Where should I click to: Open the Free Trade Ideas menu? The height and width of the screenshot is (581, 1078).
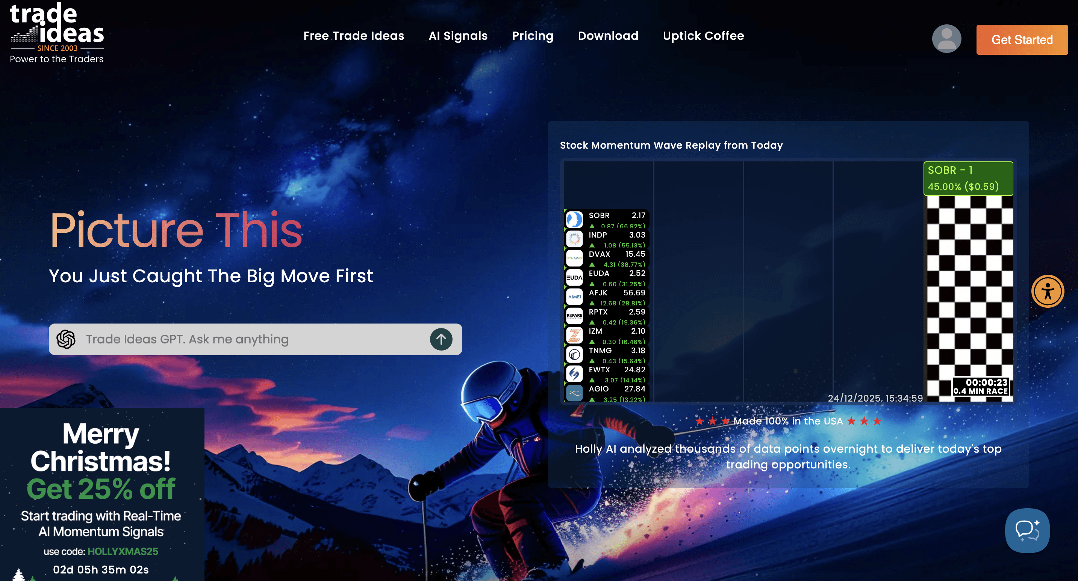pos(354,36)
